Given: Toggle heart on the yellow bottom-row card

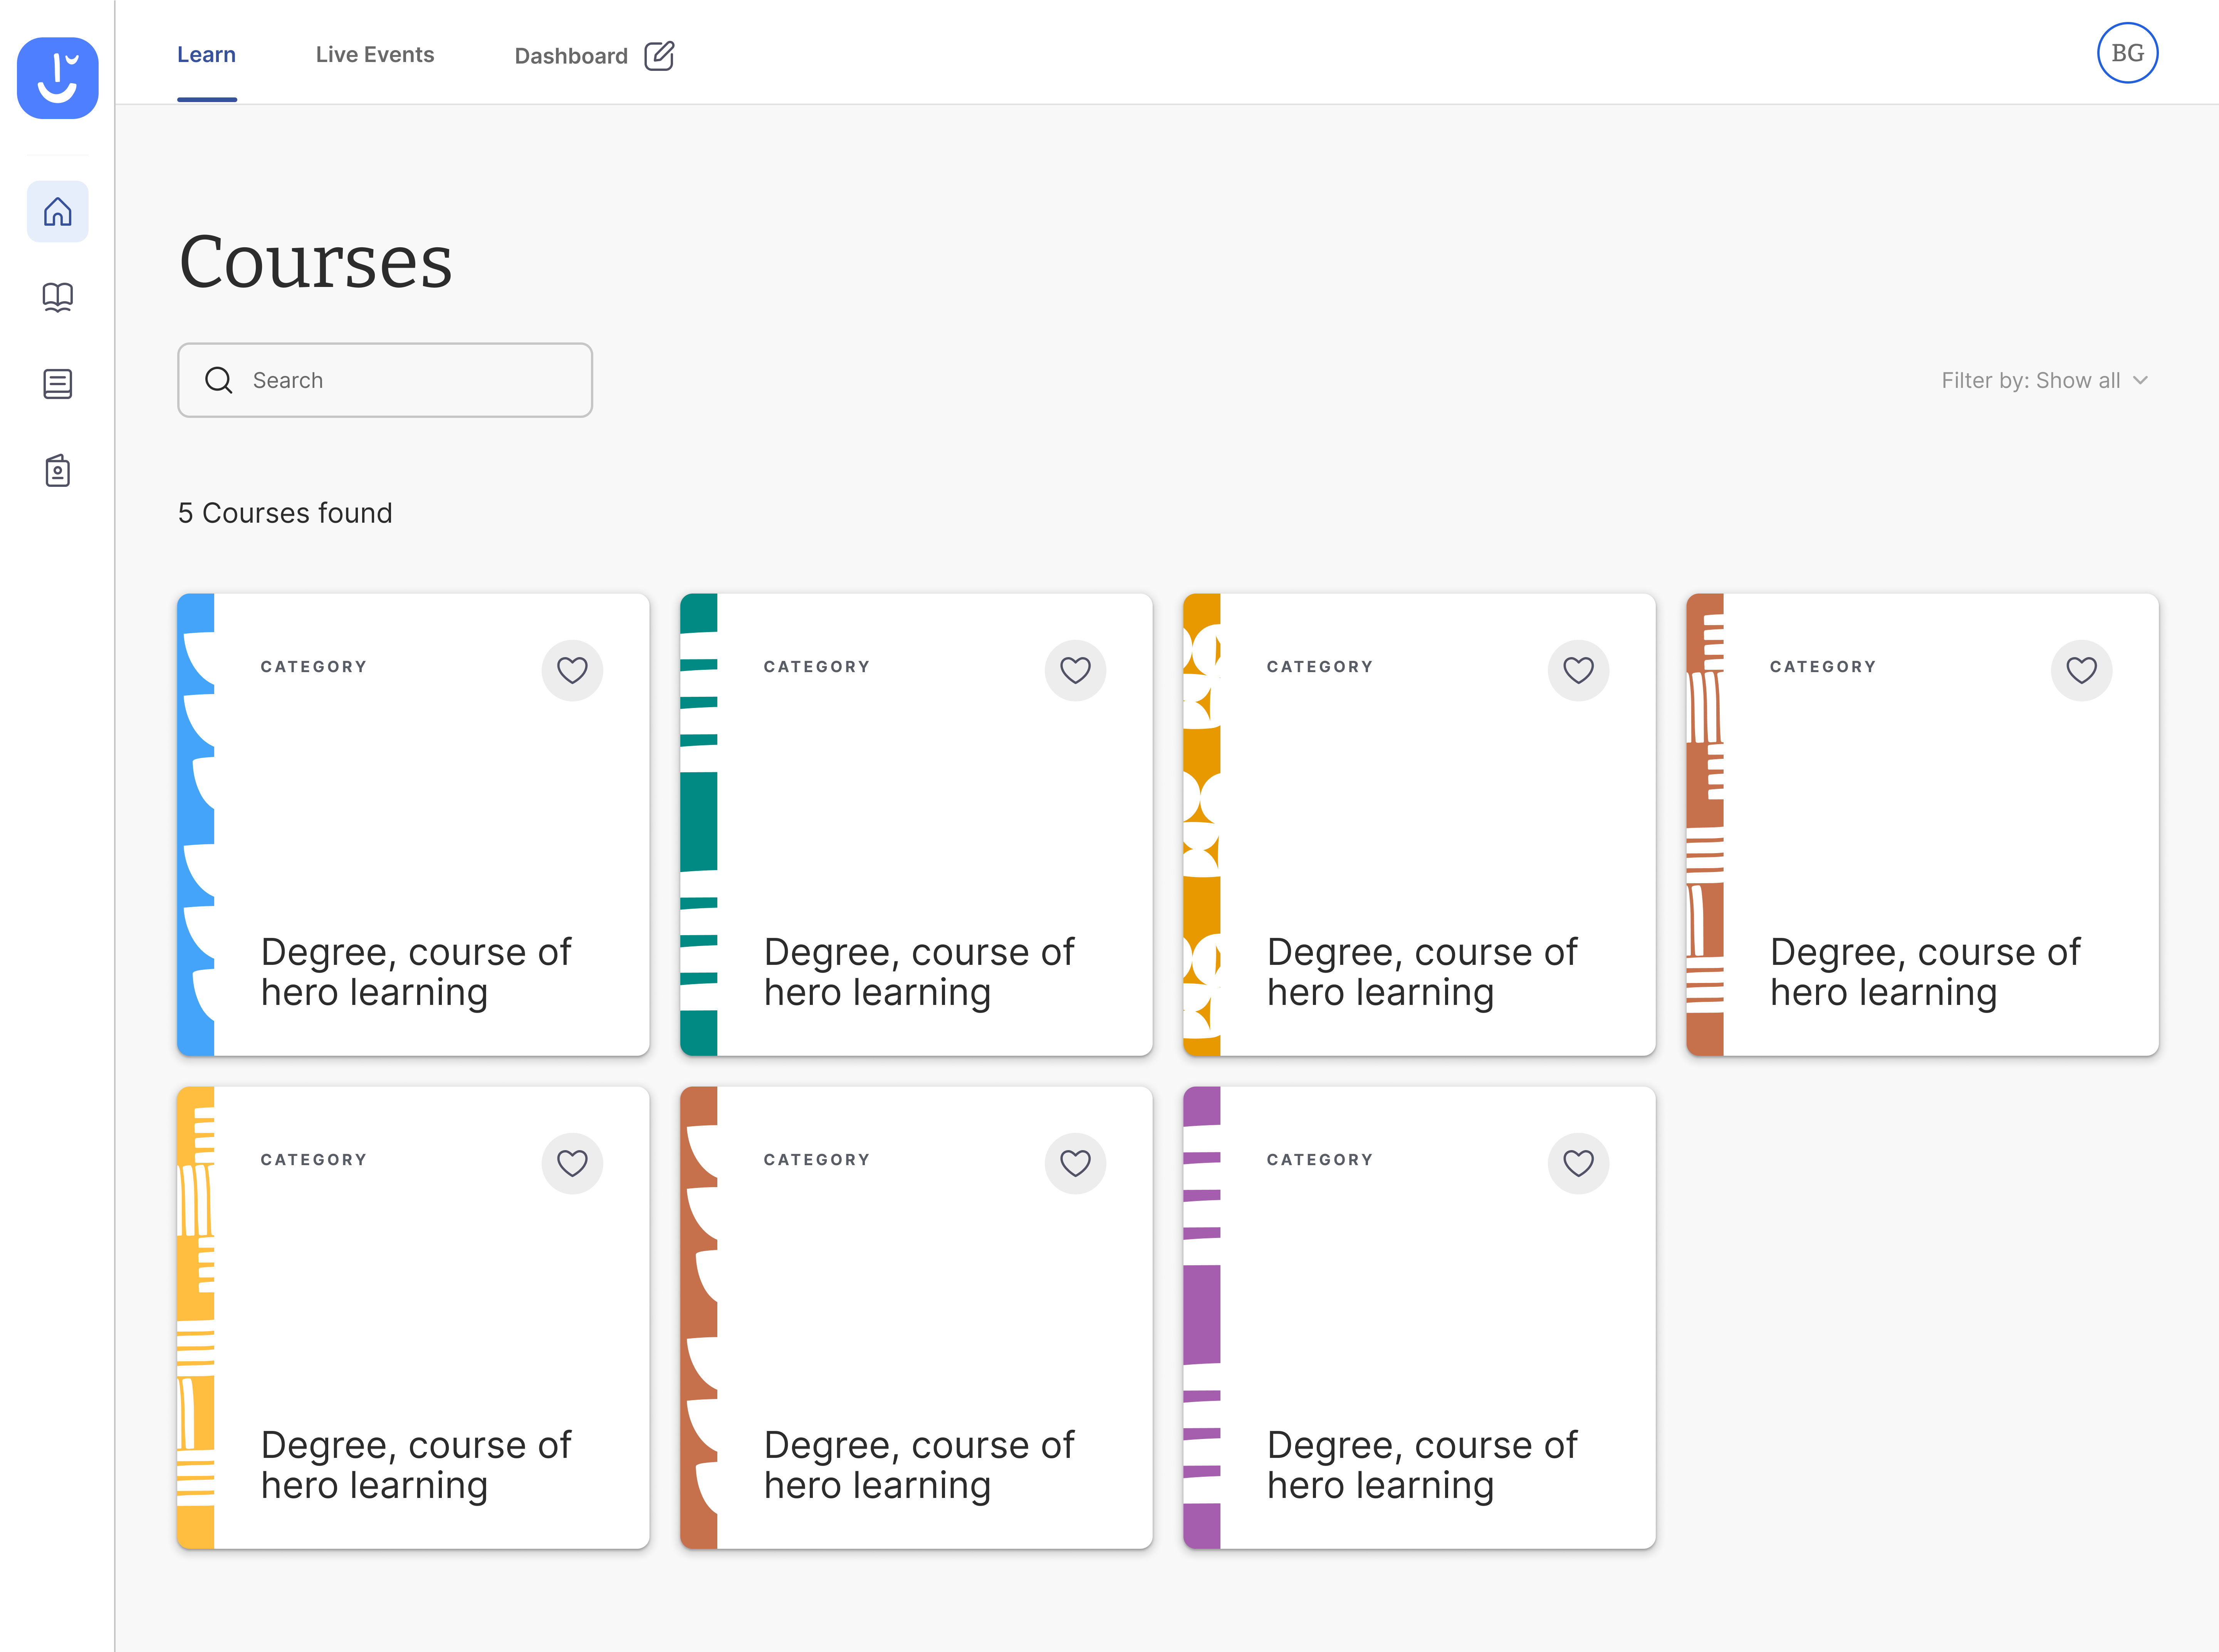Looking at the screenshot, I should 572,1163.
